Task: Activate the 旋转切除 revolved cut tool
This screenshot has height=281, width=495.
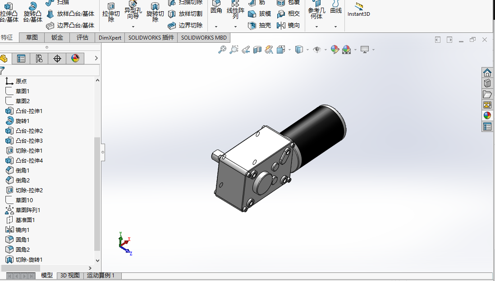Action: coord(155,13)
